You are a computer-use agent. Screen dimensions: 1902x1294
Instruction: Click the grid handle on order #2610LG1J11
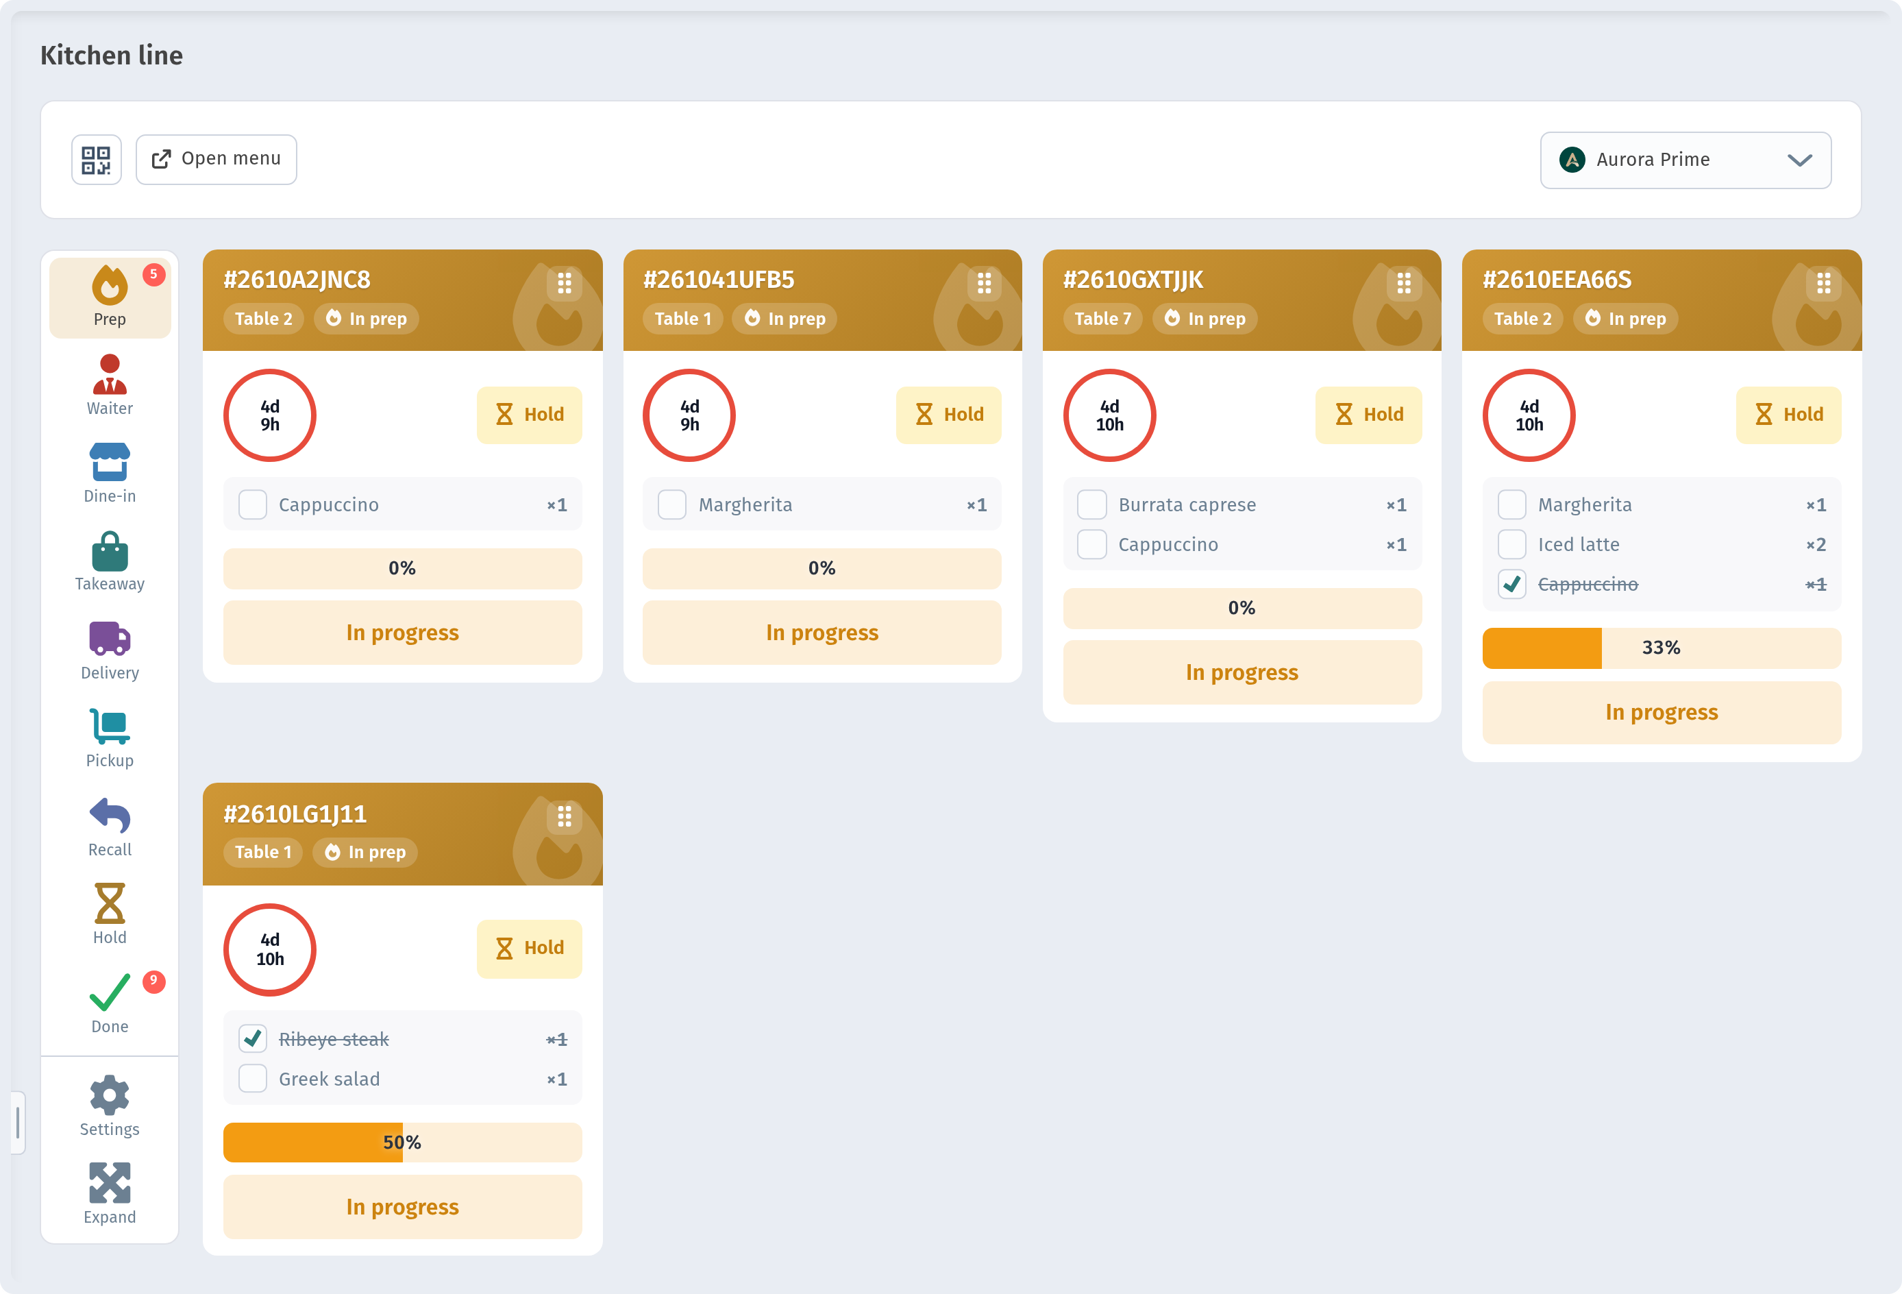click(x=564, y=817)
